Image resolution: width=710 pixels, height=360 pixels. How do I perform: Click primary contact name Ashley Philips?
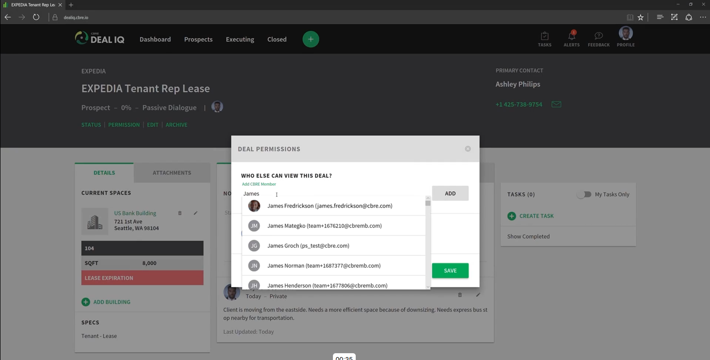pyautogui.click(x=518, y=84)
